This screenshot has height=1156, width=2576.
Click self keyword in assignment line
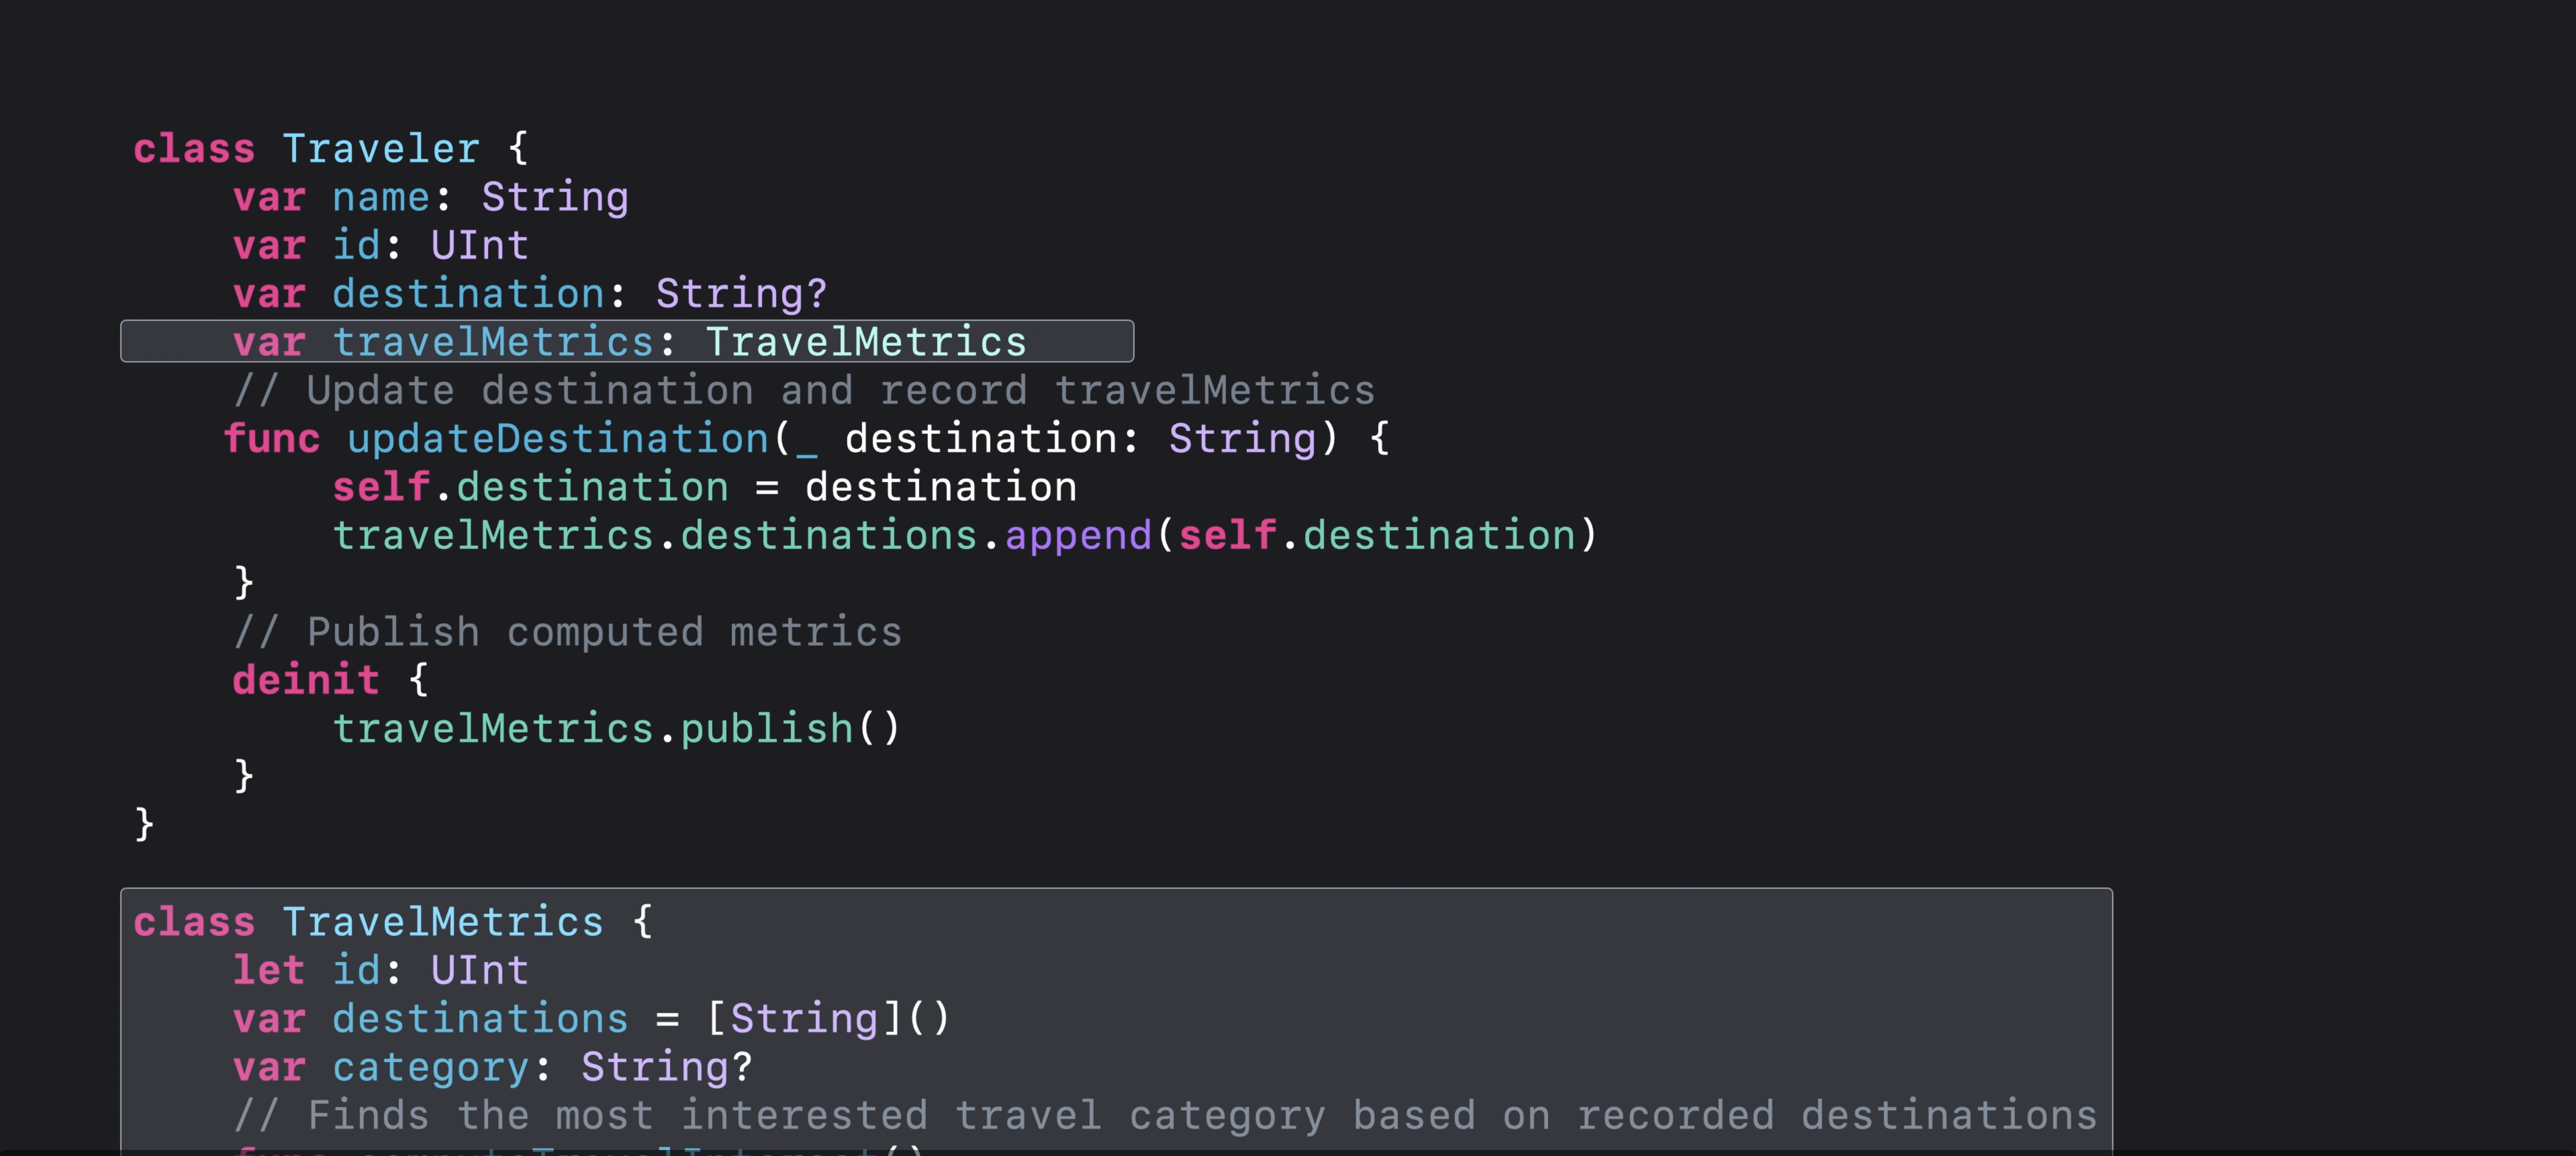click(x=381, y=487)
